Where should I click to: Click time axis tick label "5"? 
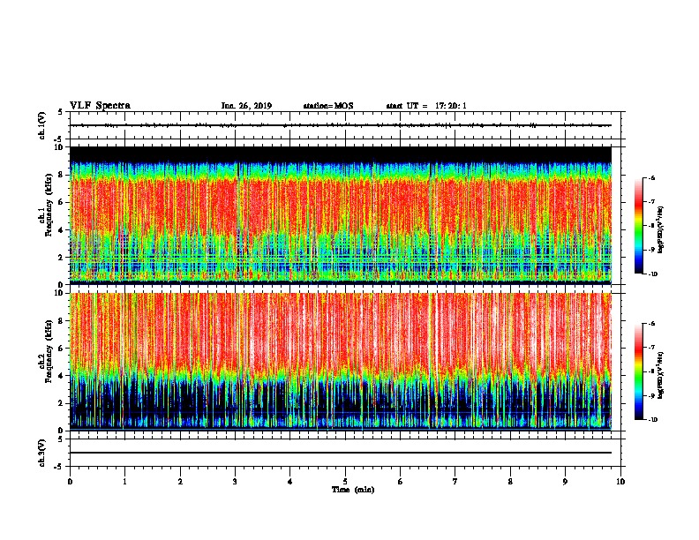pyautogui.click(x=345, y=482)
